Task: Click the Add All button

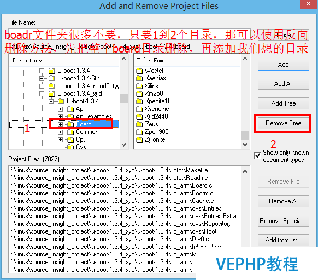Action: tap(284, 84)
